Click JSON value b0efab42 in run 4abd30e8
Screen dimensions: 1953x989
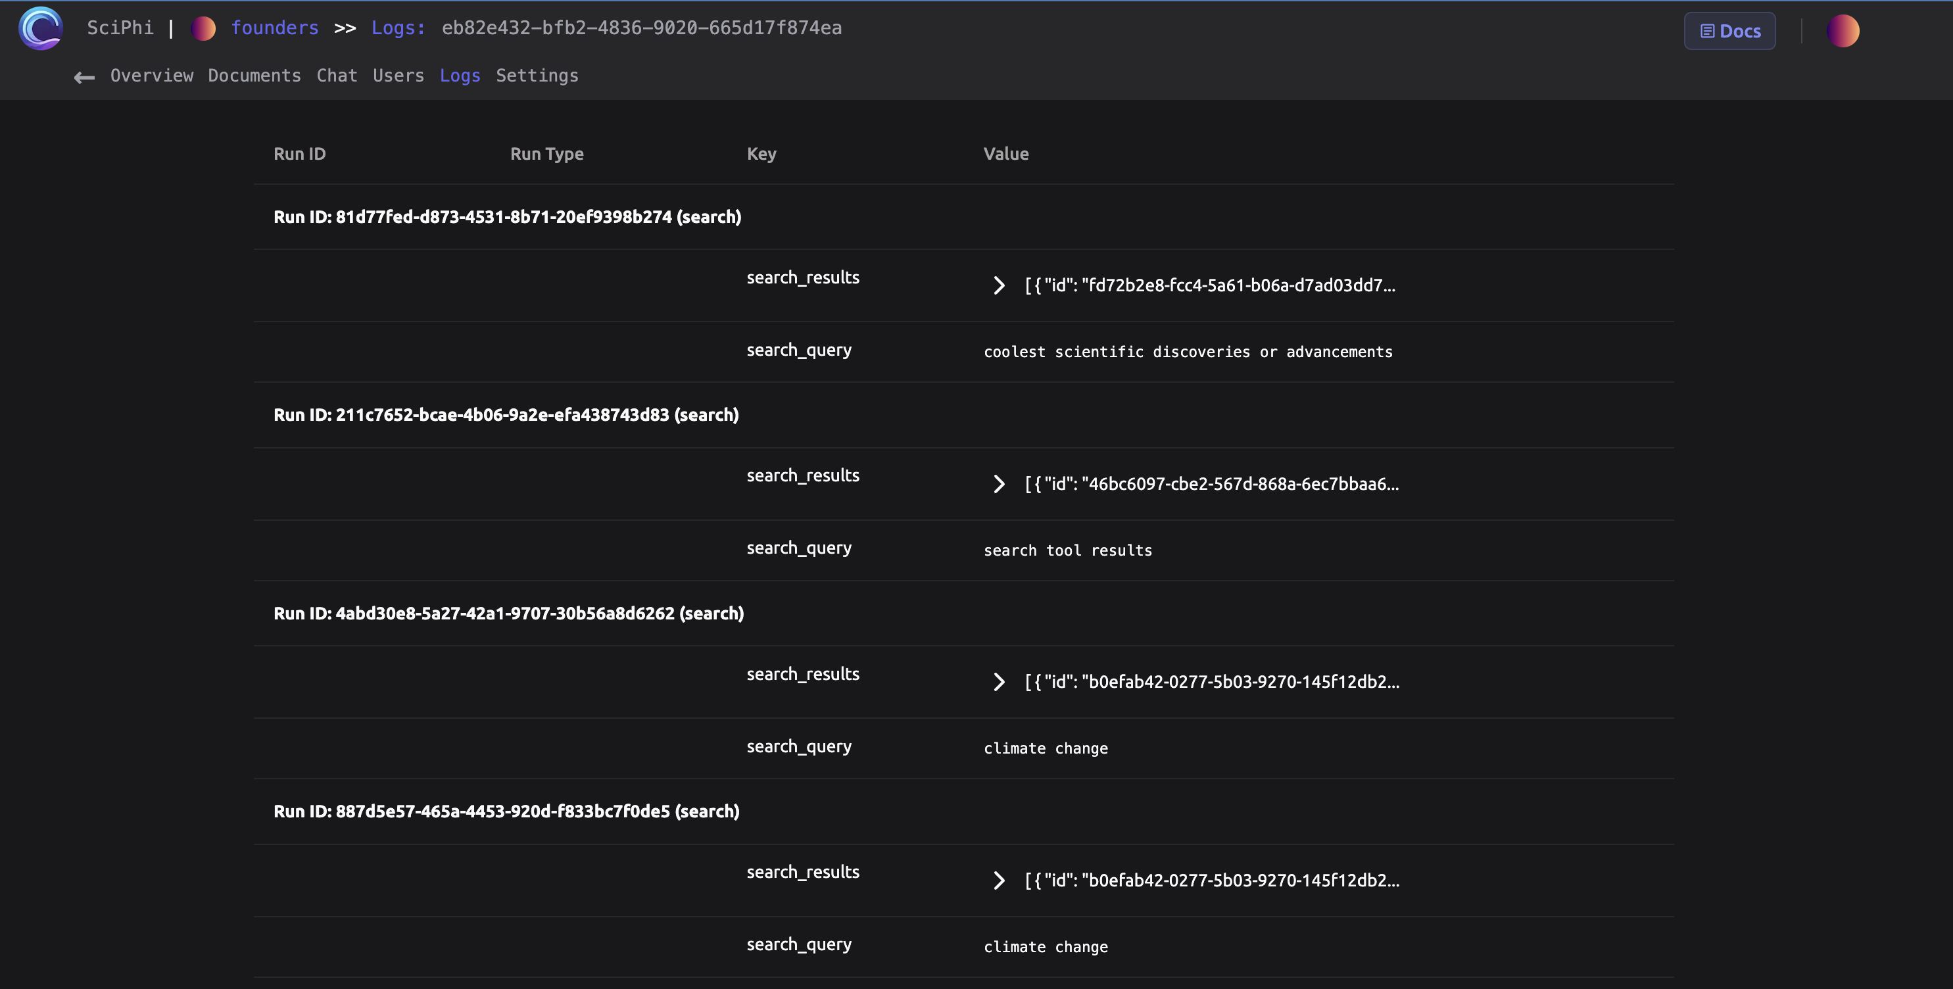(x=1213, y=683)
